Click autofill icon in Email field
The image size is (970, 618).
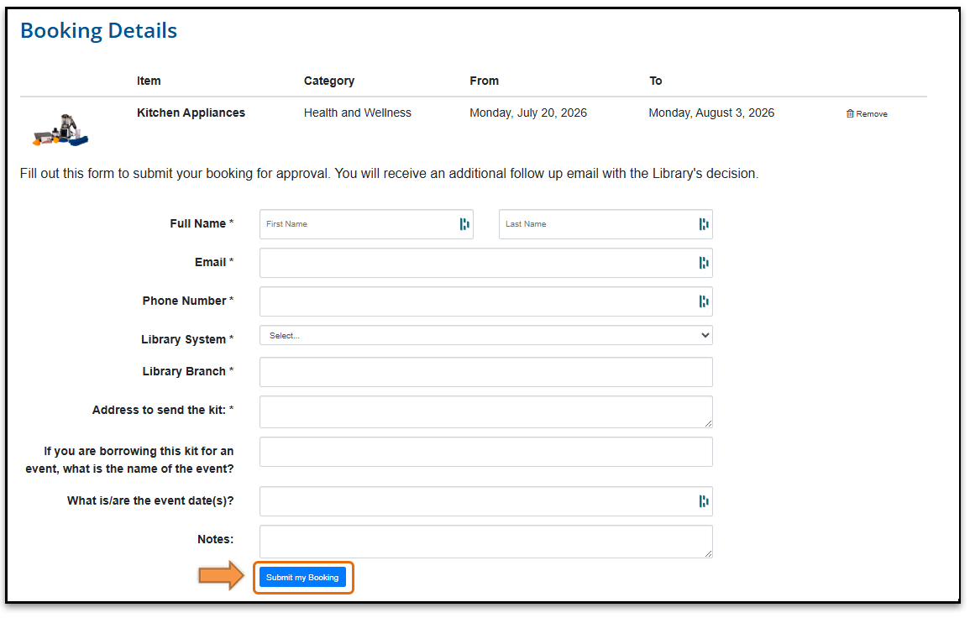pos(704,263)
